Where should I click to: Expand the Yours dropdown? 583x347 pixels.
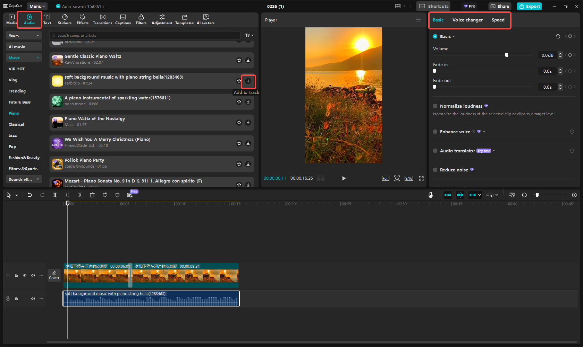point(24,36)
